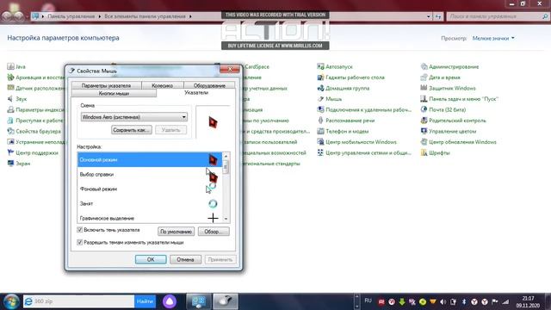Select Выбор справки pointer row
Screen dimensions: 551x310
pos(150,174)
